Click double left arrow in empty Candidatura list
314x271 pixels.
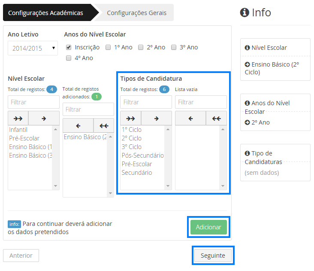pos(216,118)
